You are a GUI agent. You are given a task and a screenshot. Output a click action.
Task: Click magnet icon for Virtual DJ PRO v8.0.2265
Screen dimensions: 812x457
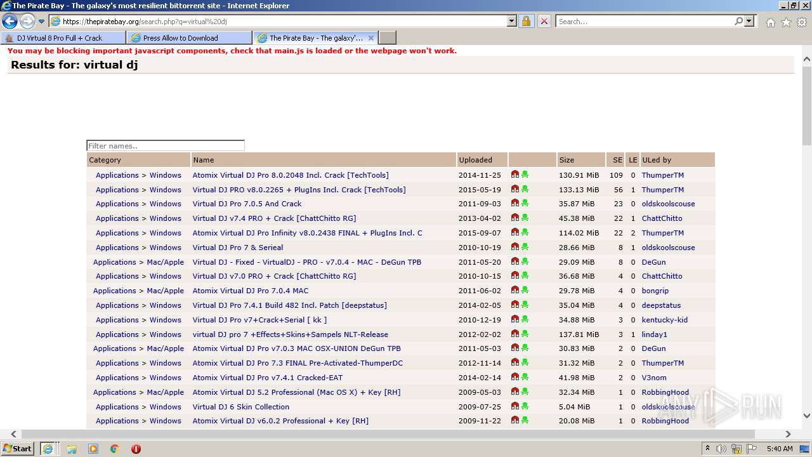tap(515, 189)
